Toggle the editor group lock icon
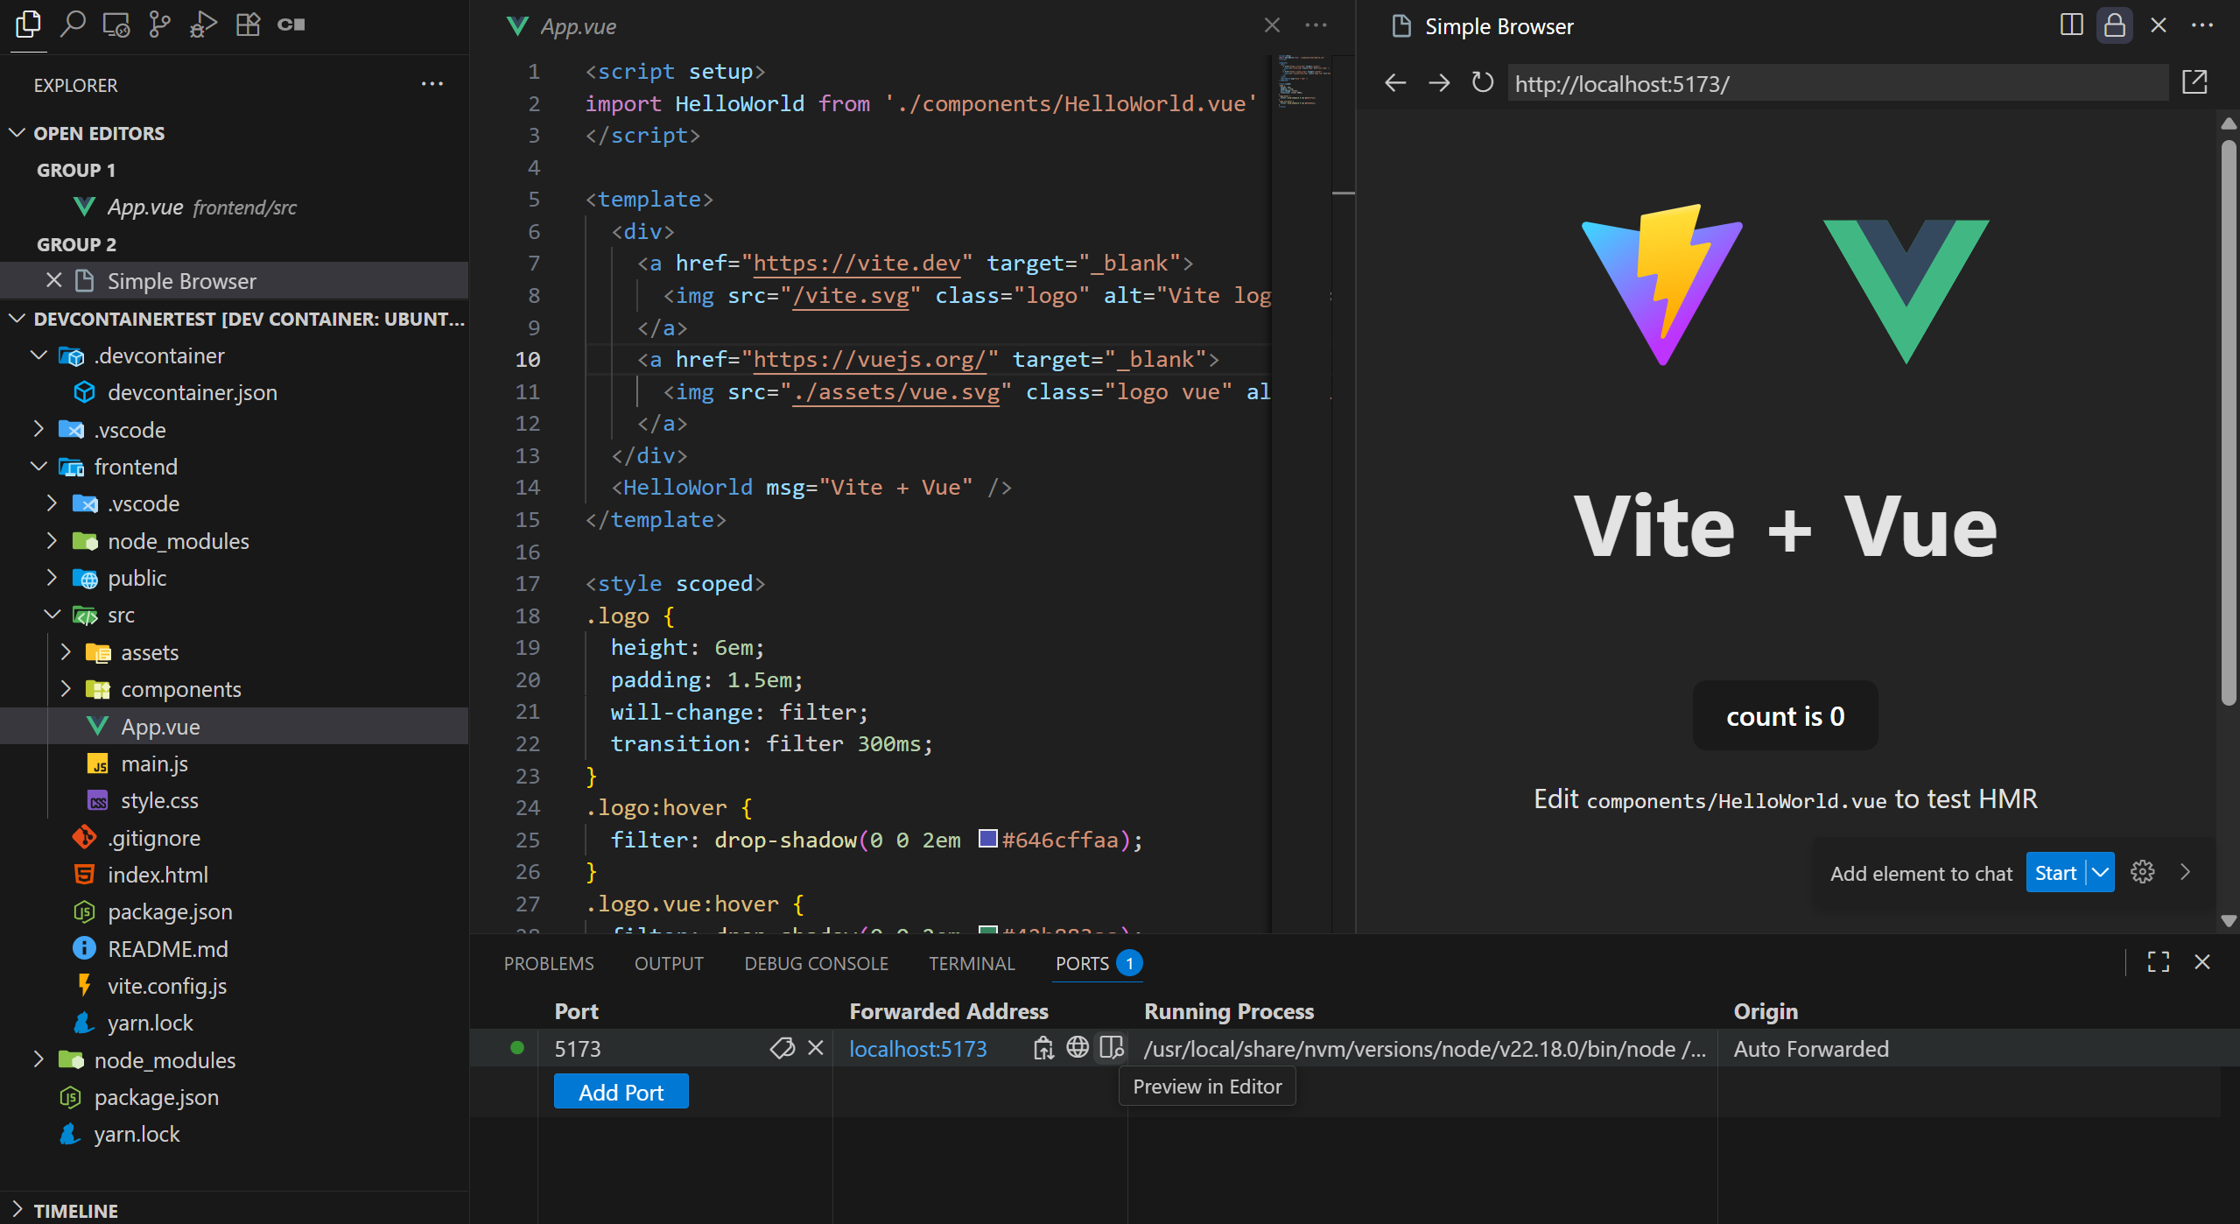The height and width of the screenshot is (1224, 2240). click(2114, 25)
